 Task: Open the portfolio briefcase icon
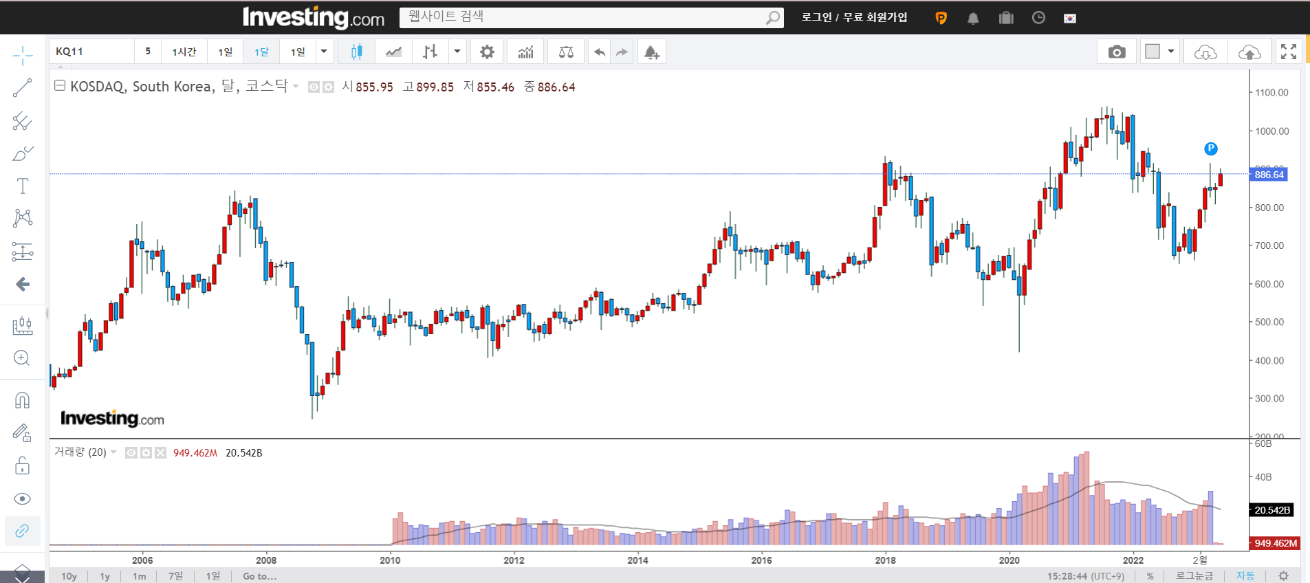click(1006, 18)
